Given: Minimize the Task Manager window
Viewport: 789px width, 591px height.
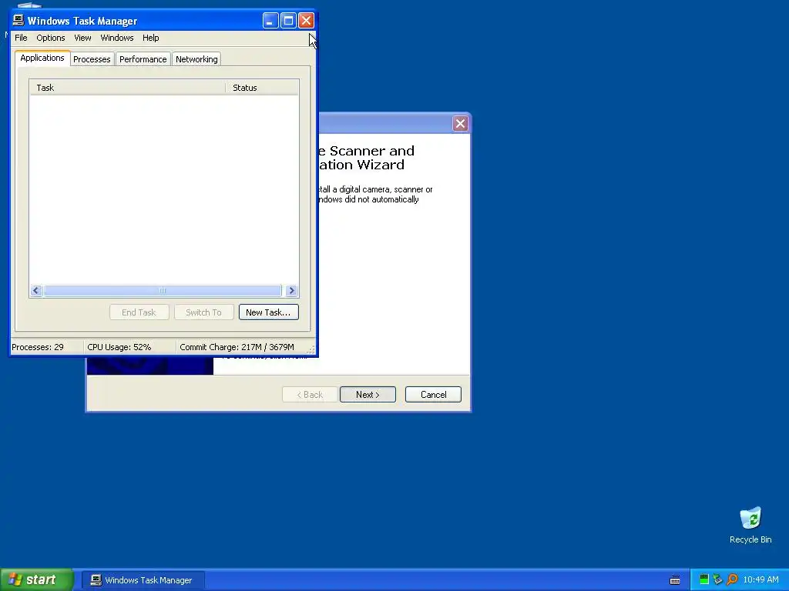Looking at the screenshot, I should point(270,21).
